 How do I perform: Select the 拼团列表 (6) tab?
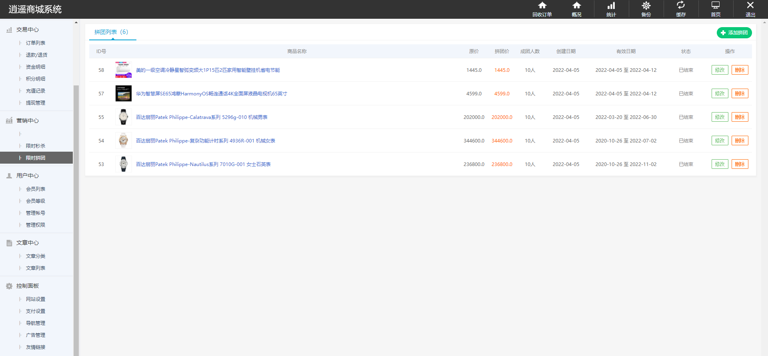click(111, 32)
